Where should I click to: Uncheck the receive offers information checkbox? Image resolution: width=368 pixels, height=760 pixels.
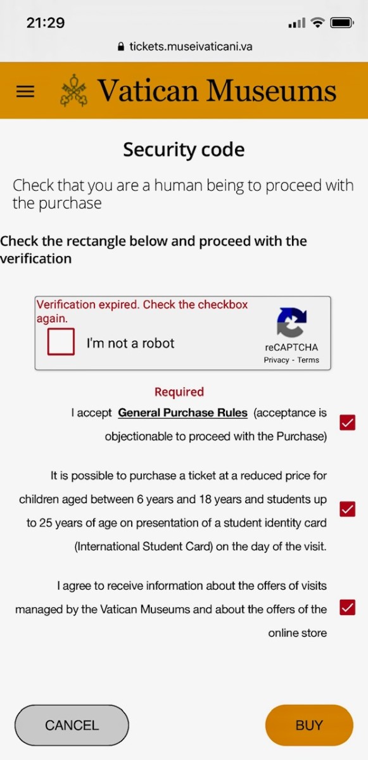click(347, 607)
